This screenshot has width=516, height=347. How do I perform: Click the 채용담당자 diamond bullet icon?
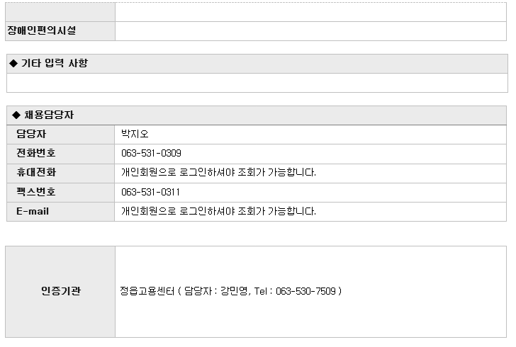pos(16,115)
